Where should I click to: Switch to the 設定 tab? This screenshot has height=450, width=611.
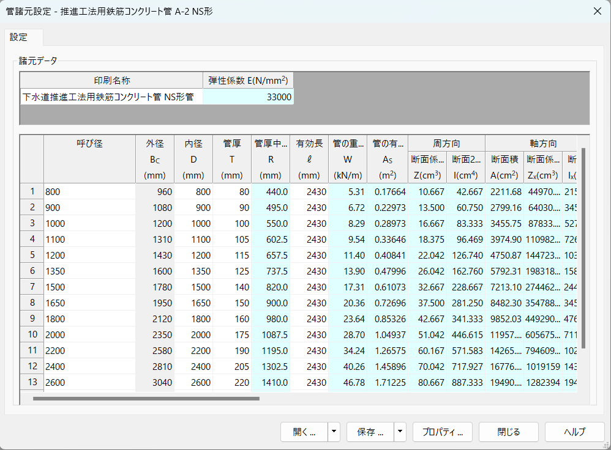pyautogui.click(x=19, y=37)
